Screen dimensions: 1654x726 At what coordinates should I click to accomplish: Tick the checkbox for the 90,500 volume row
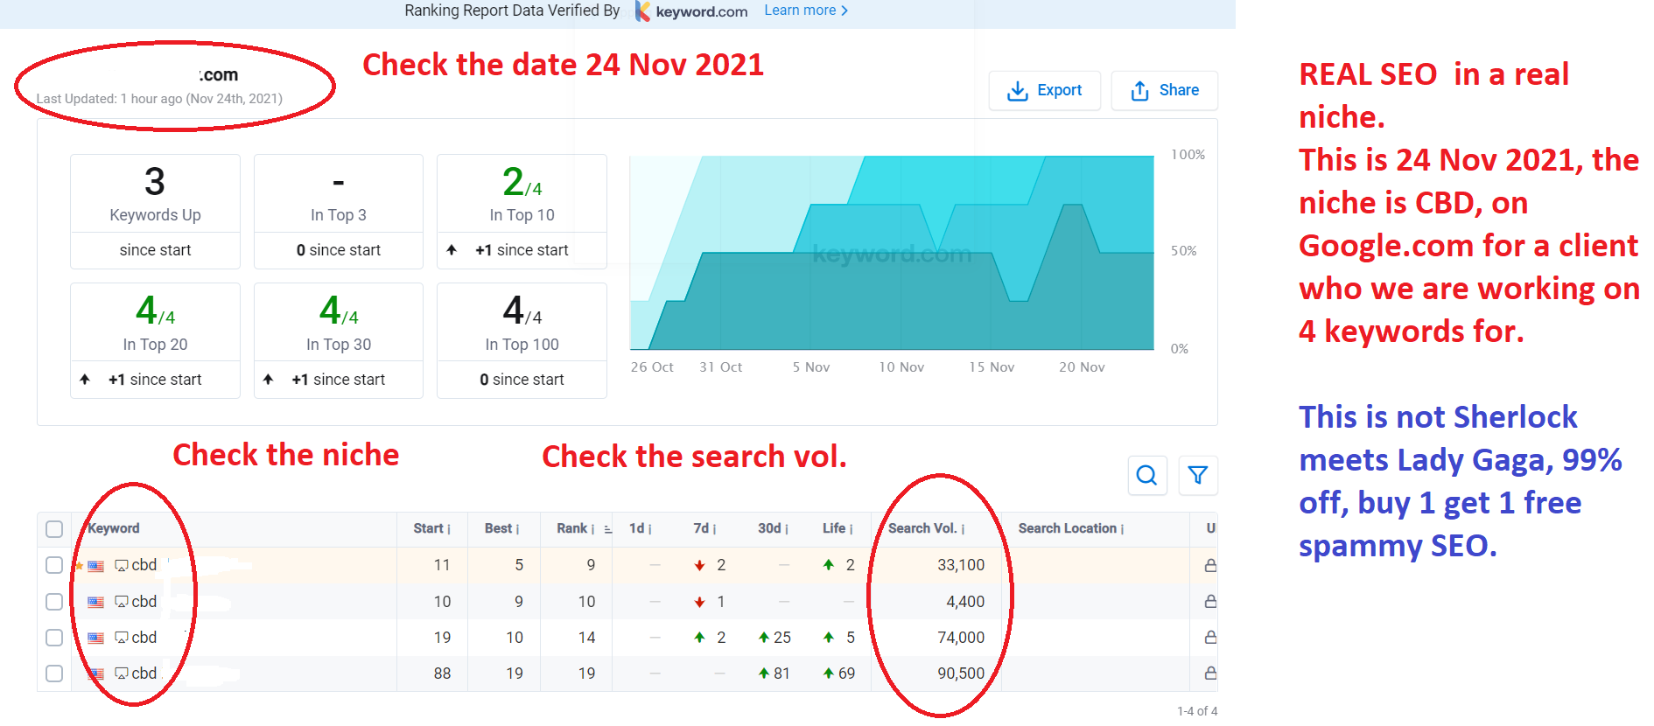pos(54,674)
